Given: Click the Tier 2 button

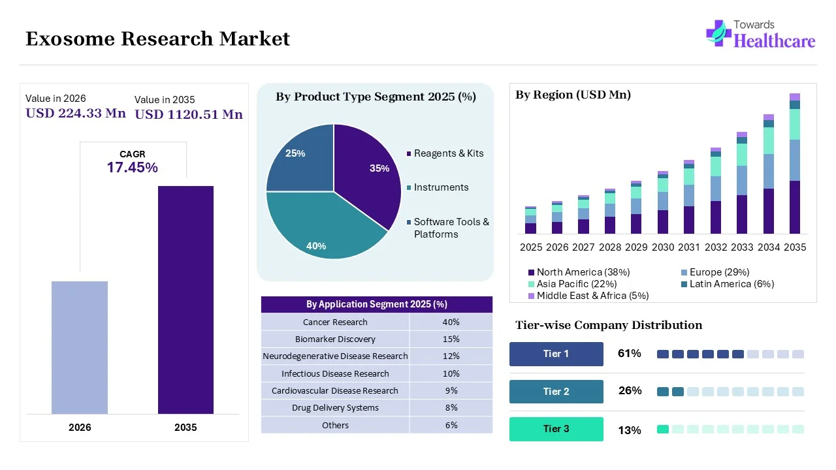Looking at the screenshot, I should (556, 392).
